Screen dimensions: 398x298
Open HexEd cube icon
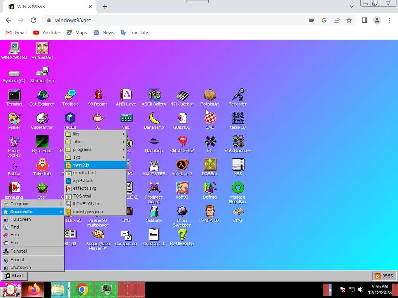pyautogui.click(x=70, y=121)
